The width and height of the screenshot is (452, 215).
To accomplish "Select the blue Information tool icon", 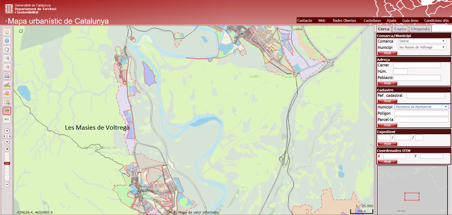I will coord(7,41).
